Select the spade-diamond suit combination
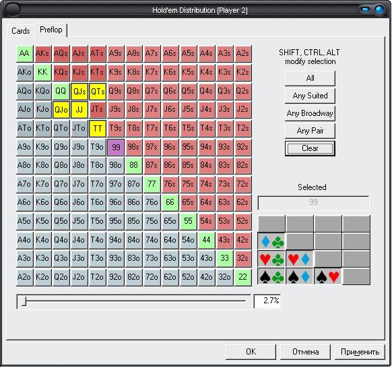Viewport: 392px width, 370px height. coord(300,277)
